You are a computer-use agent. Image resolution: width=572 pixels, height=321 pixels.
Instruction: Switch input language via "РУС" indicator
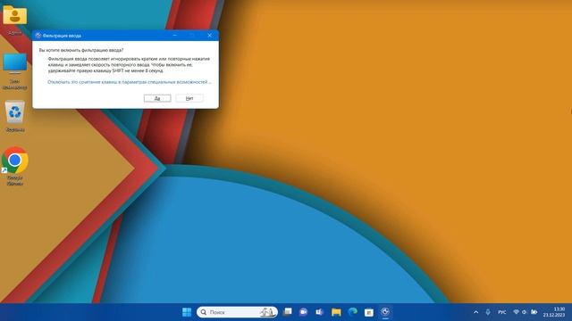(502, 312)
